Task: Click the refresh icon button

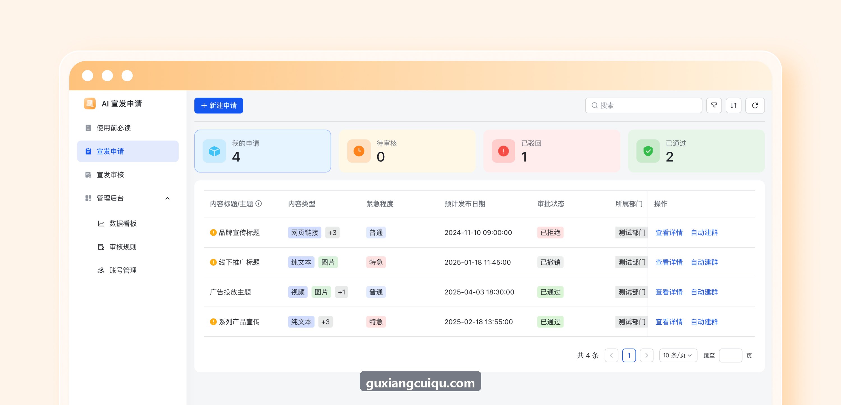Action: point(755,105)
